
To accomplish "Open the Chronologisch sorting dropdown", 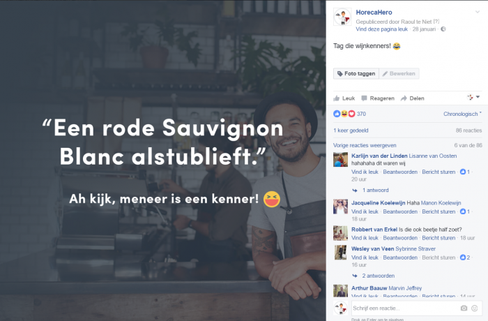I will (462, 114).
